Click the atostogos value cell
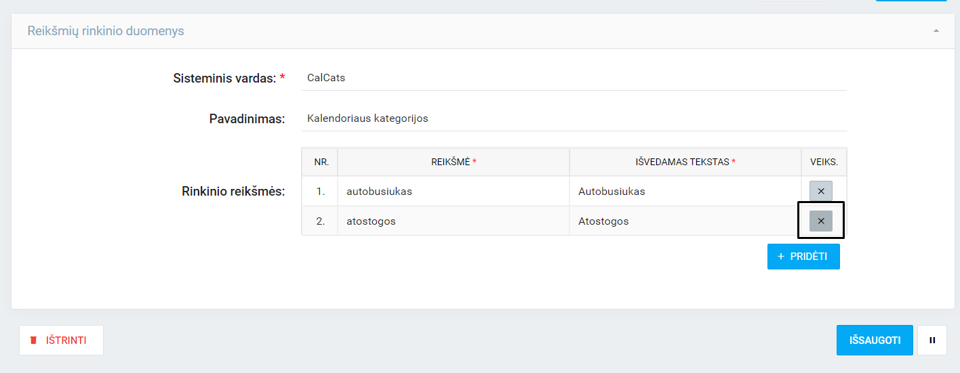The image size is (960, 373). 453,221
